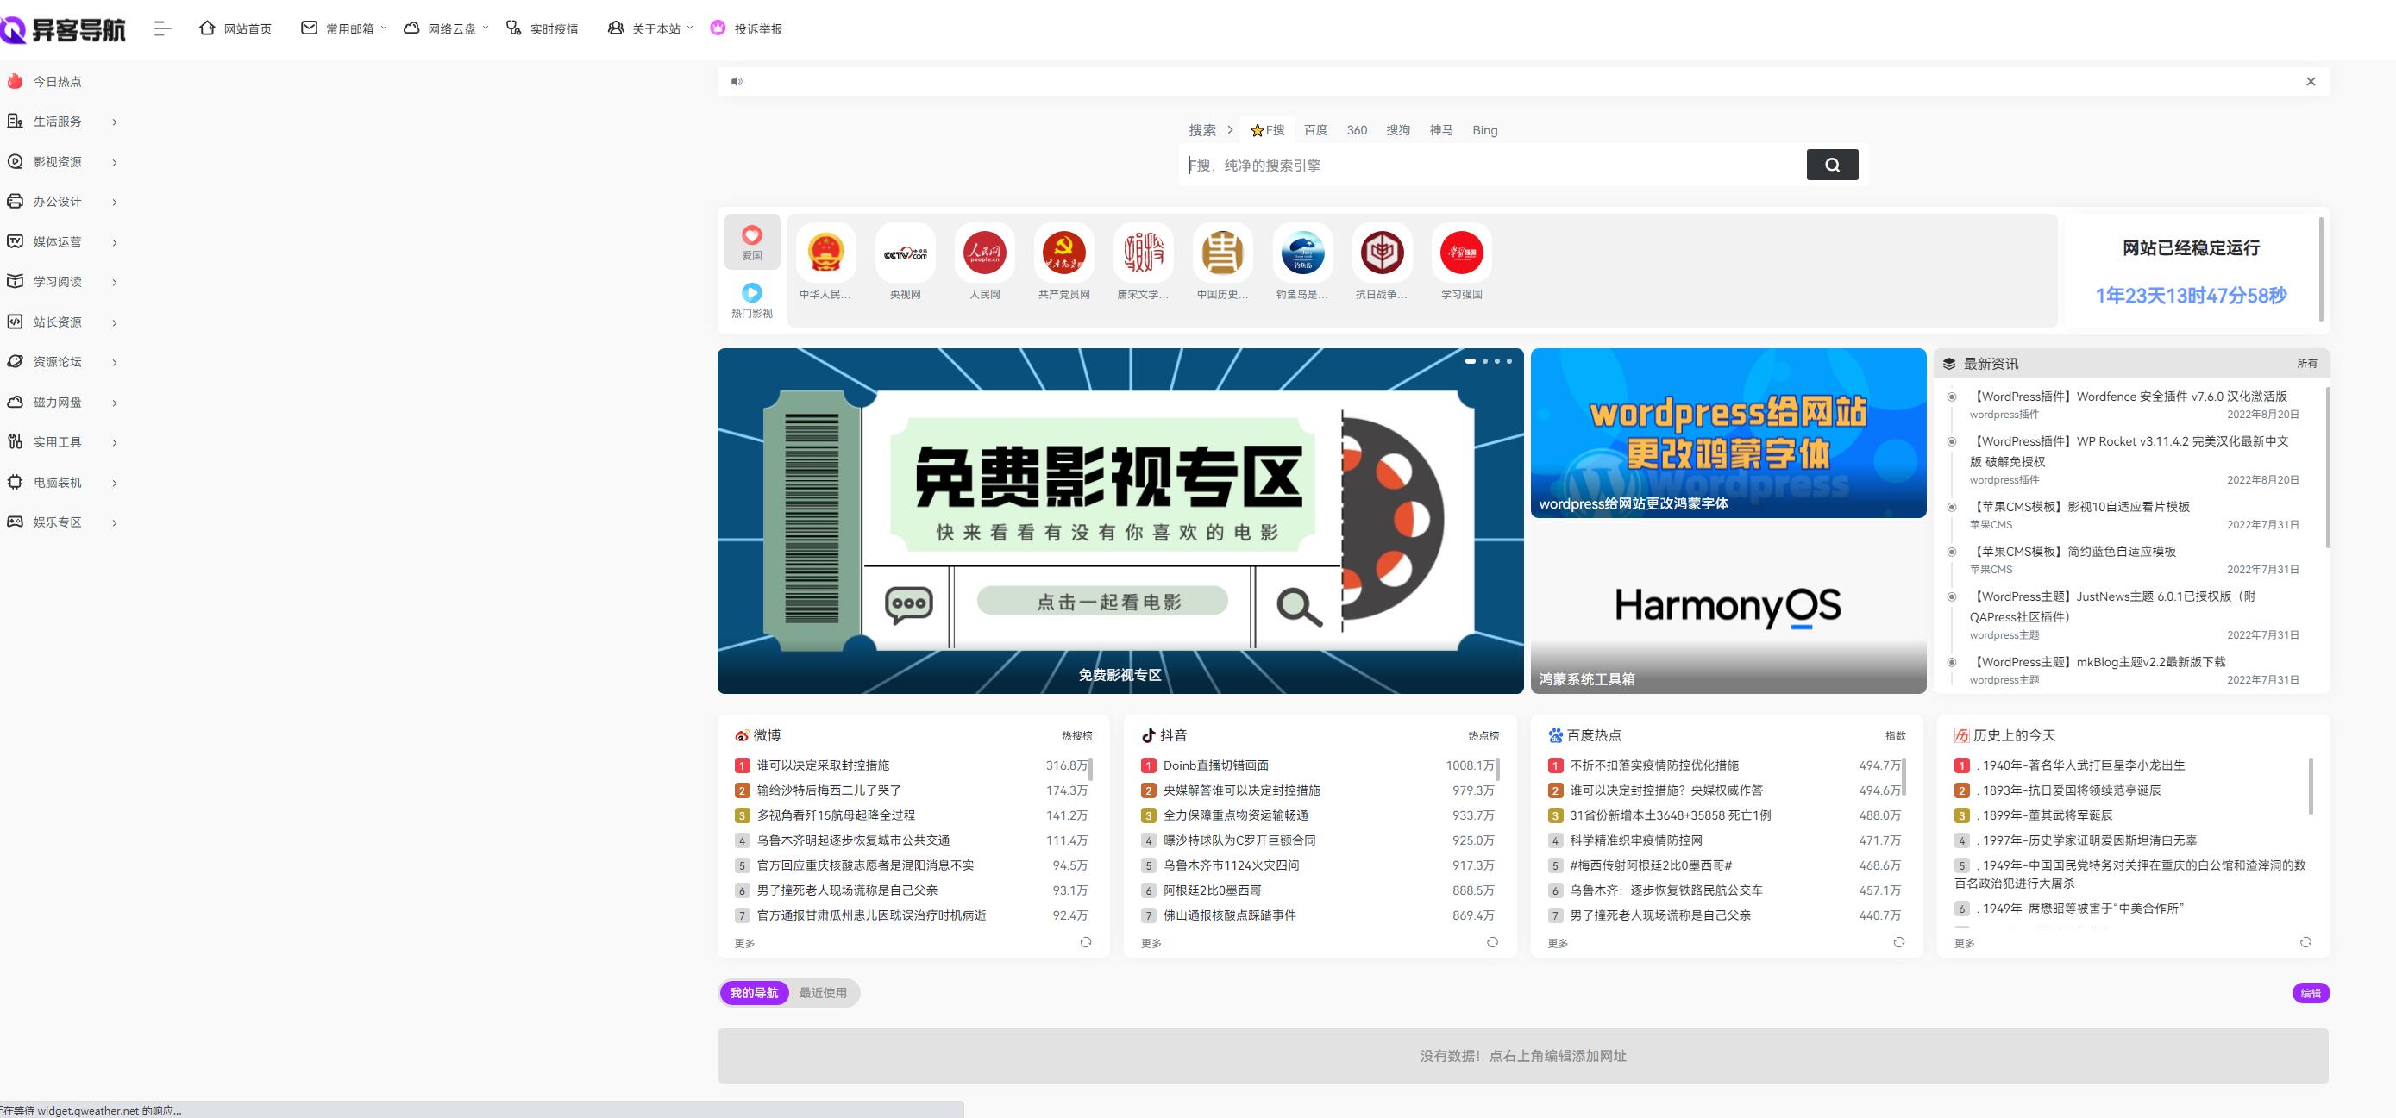2396x1118 pixels.
Task: Open 网站首页 in top navigation
Action: pos(235,28)
